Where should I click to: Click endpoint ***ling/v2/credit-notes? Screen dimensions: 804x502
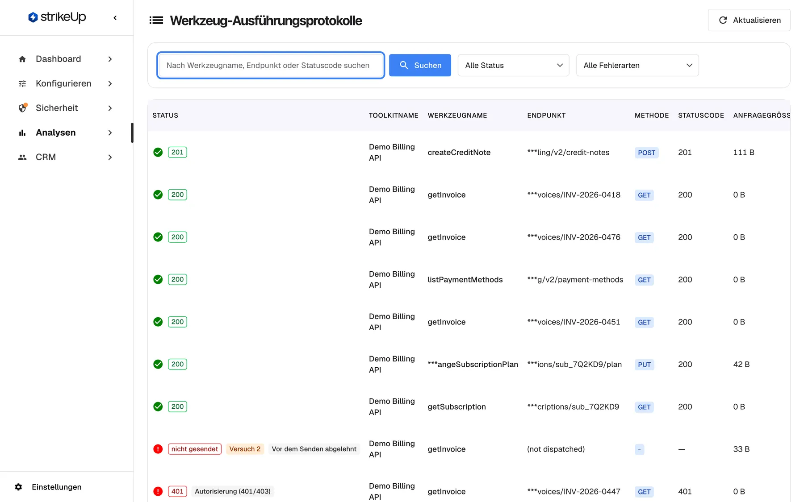568,152
